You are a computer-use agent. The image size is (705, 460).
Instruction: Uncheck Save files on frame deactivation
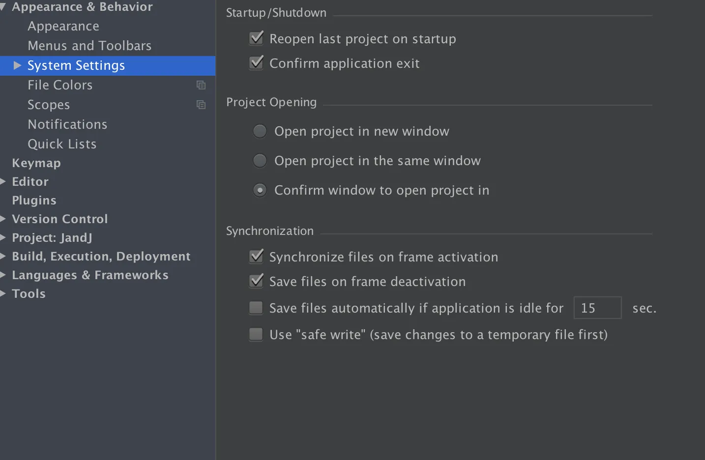click(x=256, y=281)
